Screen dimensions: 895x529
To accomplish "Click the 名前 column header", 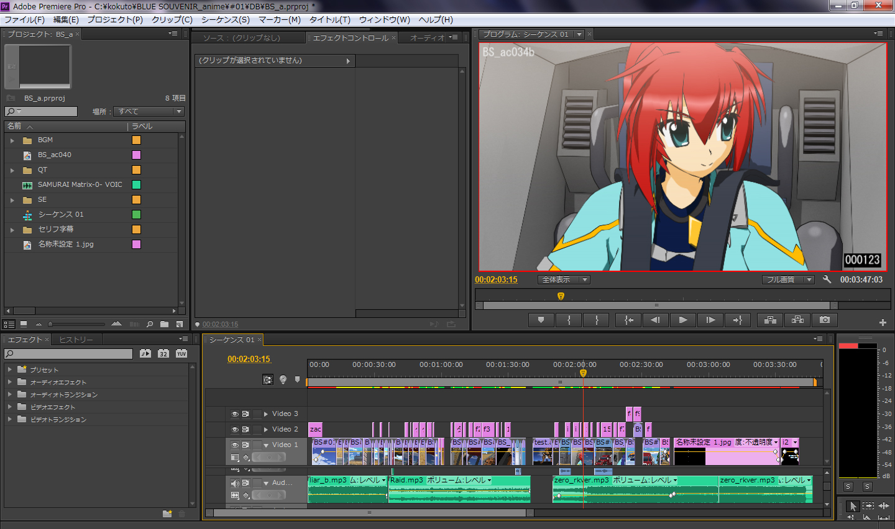I will coord(14,126).
